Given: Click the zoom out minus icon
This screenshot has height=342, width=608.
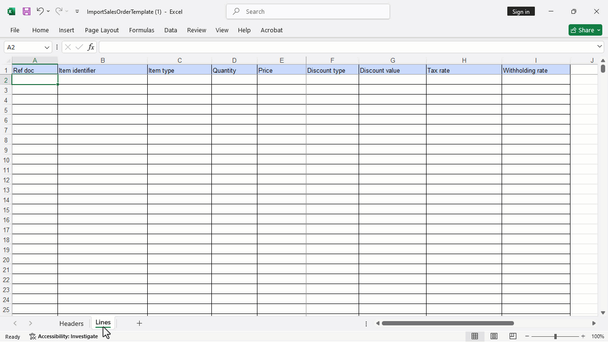Looking at the screenshot, I should 527,336.
